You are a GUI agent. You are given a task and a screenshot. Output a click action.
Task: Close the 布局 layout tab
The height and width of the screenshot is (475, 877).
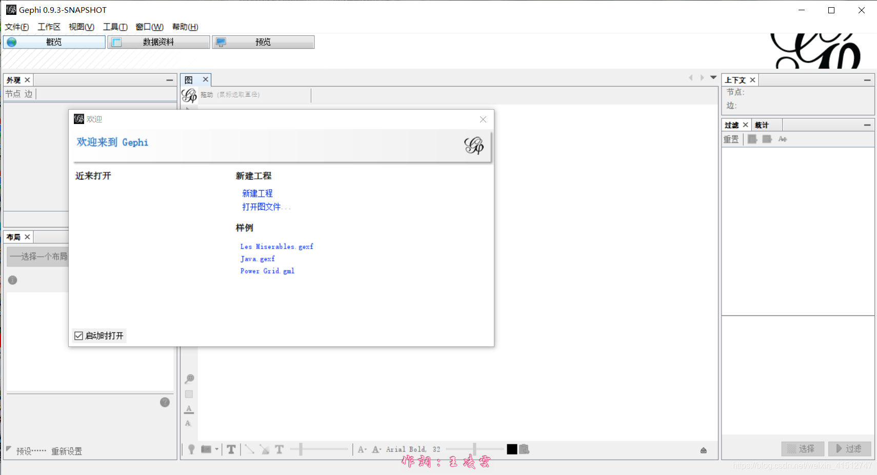[x=28, y=237]
